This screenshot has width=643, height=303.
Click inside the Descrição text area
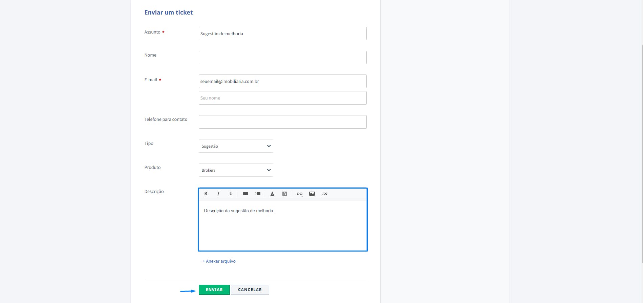(x=283, y=225)
